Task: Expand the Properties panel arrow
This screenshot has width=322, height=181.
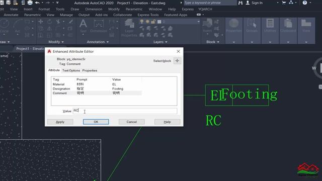Action: pyautogui.click(x=233, y=42)
